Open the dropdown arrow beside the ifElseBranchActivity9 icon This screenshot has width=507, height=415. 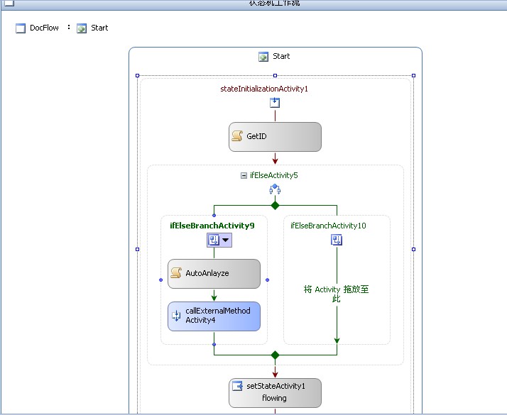point(226,240)
